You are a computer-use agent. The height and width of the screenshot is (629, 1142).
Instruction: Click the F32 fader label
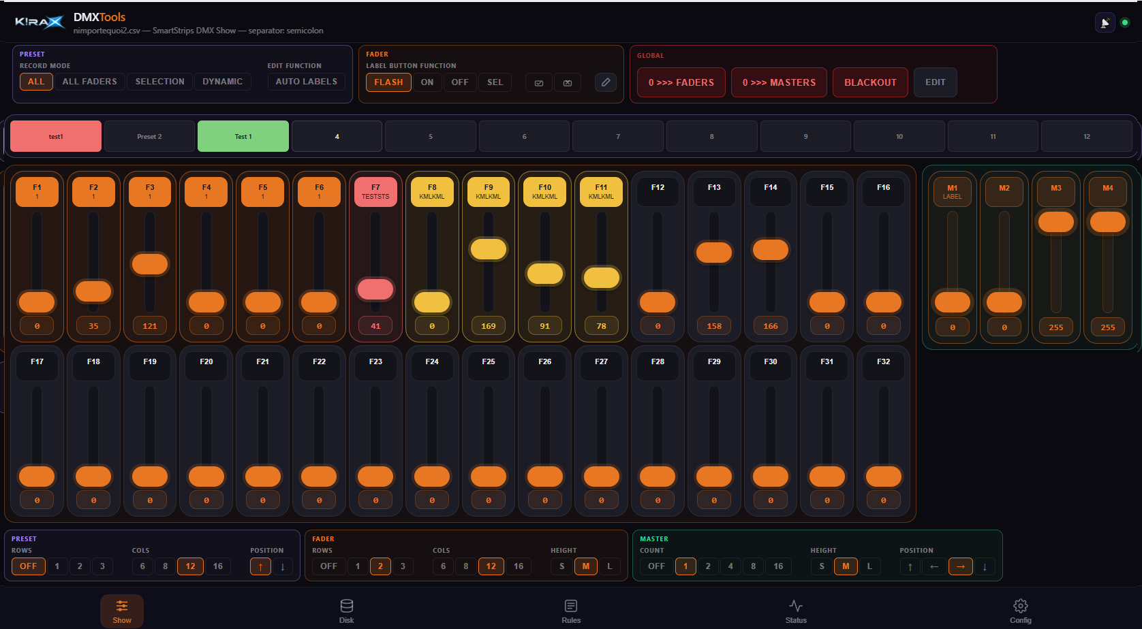click(x=883, y=366)
